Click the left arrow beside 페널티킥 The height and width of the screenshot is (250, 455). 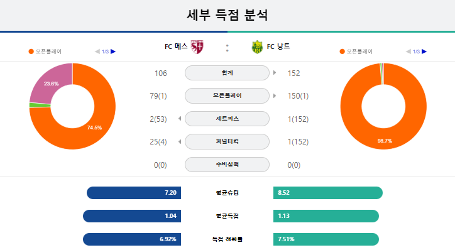(180, 141)
